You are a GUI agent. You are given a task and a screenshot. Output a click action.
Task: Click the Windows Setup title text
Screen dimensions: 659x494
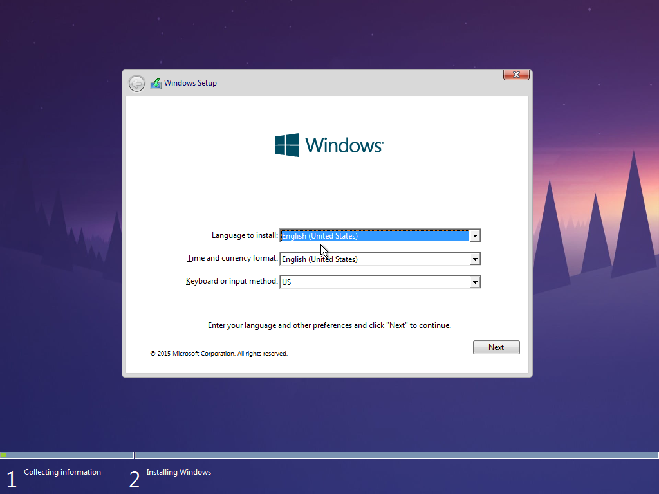click(190, 83)
